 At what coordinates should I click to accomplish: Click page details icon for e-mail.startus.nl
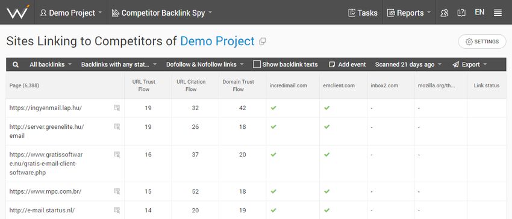pyautogui.click(x=117, y=210)
